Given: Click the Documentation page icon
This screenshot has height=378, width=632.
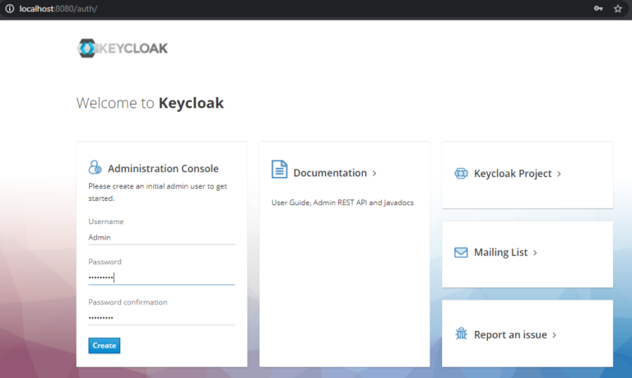Looking at the screenshot, I should pyautogui.click(x=279, y=169).
